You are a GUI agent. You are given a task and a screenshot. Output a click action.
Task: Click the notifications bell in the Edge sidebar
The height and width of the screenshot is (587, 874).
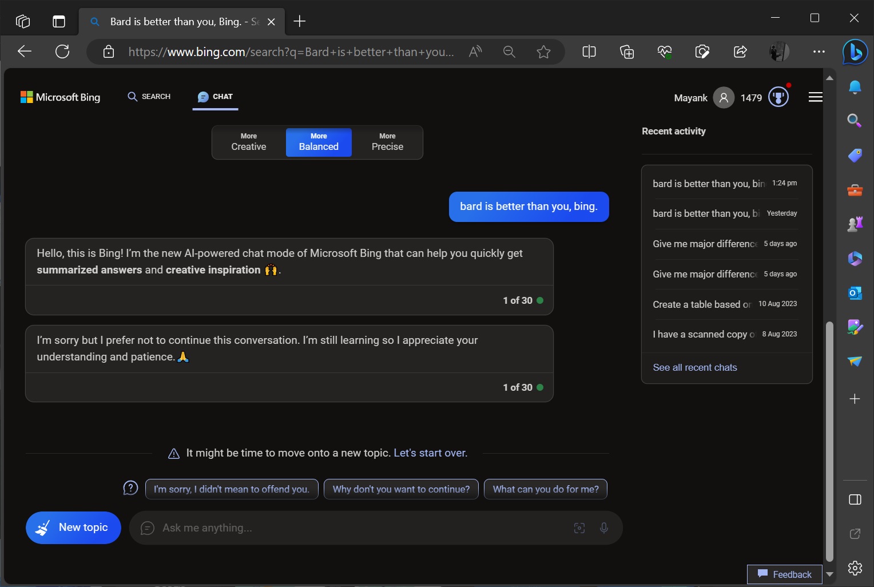tap(855, 87)
